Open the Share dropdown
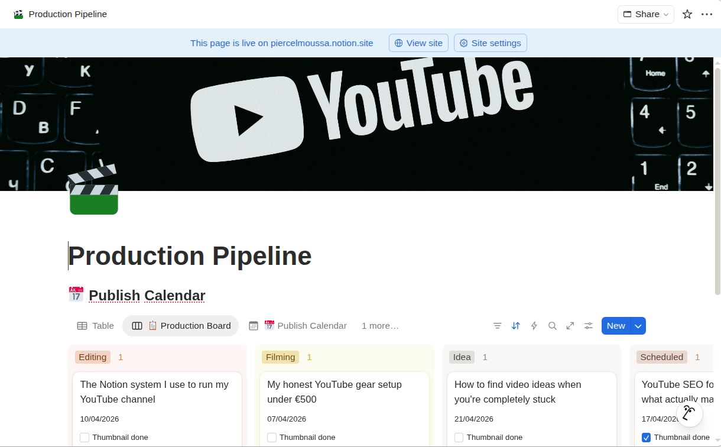This screenshot has height=447, width=721. [646, 14]
